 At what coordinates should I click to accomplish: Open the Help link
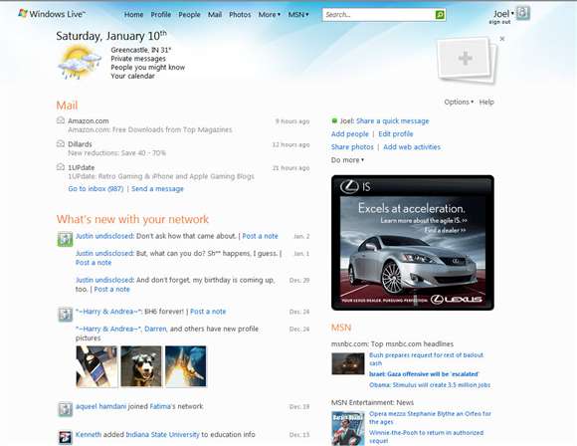pos(486,102)
